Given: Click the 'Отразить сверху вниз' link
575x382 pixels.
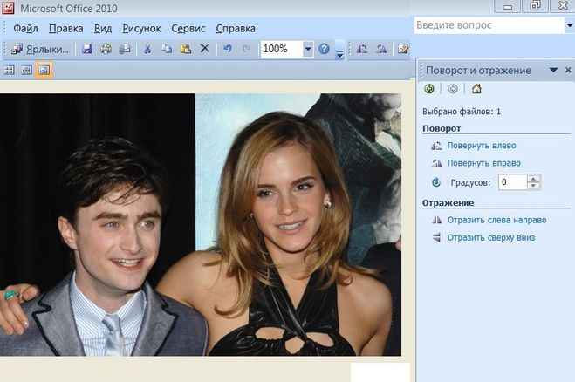Looking at the screenshot, I should click(490, 237).
